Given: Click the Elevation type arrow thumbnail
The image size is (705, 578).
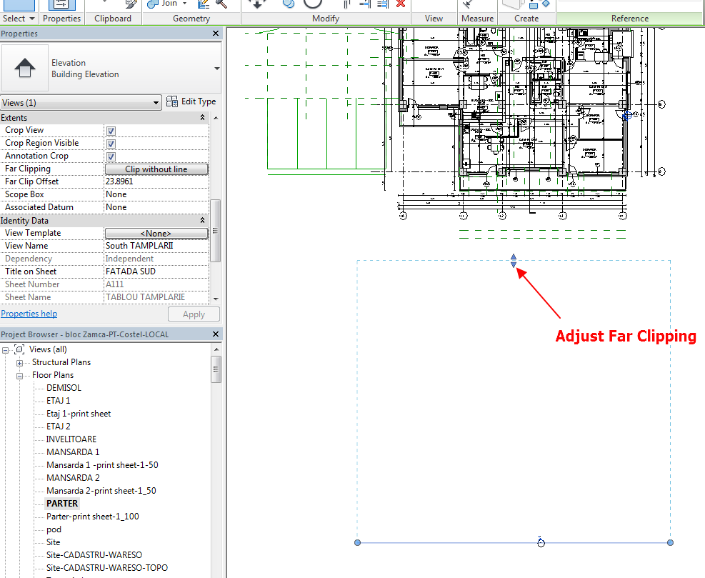Looking at the screenshot, I should 25,68.
